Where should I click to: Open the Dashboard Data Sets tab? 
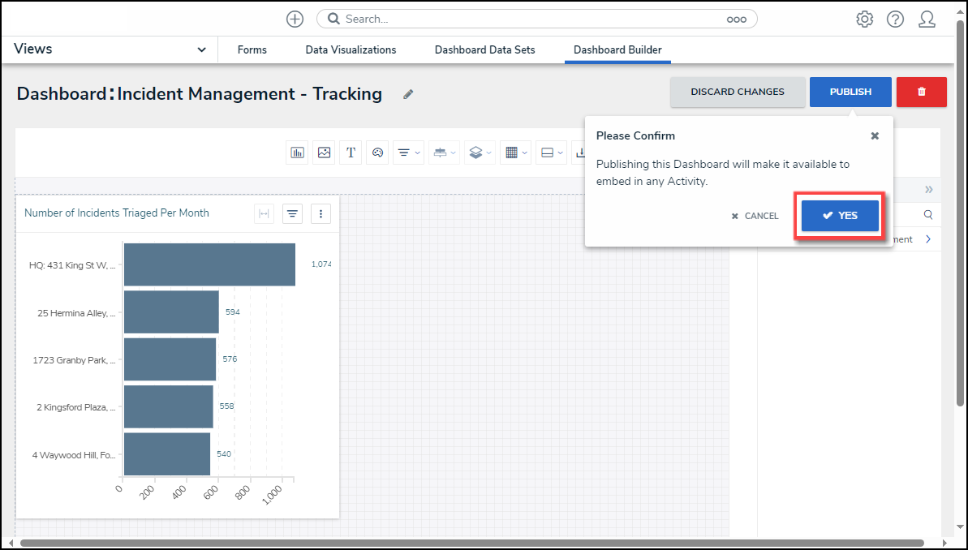click(484, 49)
